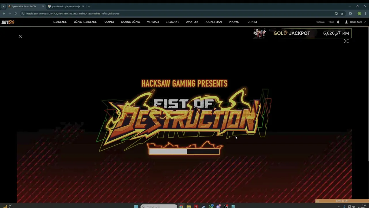Open the red lightning app on taskbar

196,207
